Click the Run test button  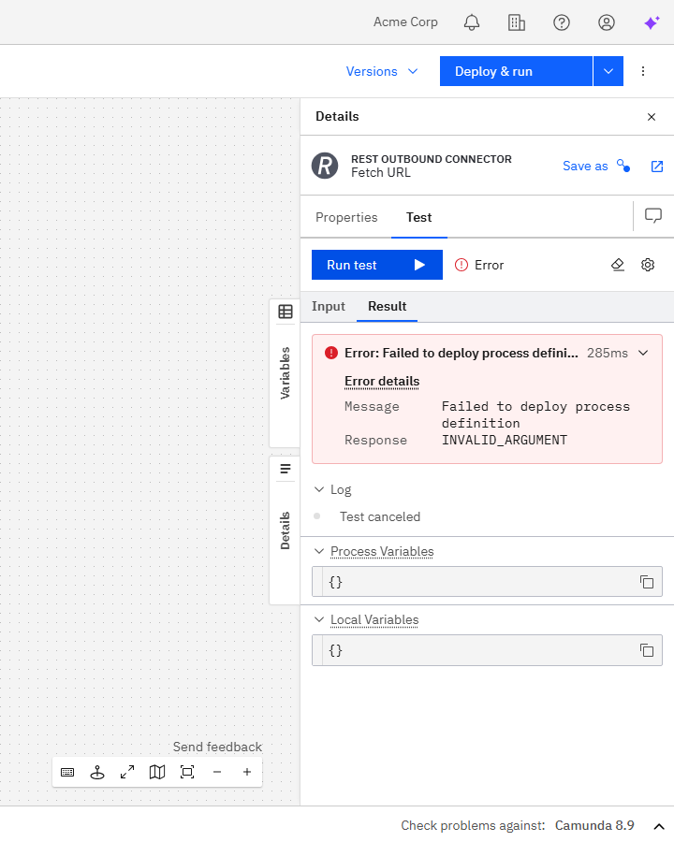[376, 265]
